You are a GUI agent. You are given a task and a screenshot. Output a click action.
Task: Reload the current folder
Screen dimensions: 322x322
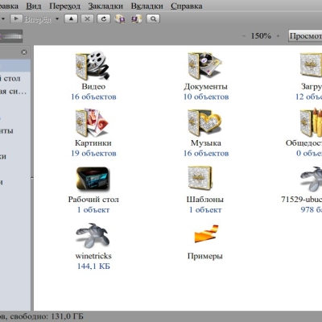pyautogui.click(x=104, y=19)
